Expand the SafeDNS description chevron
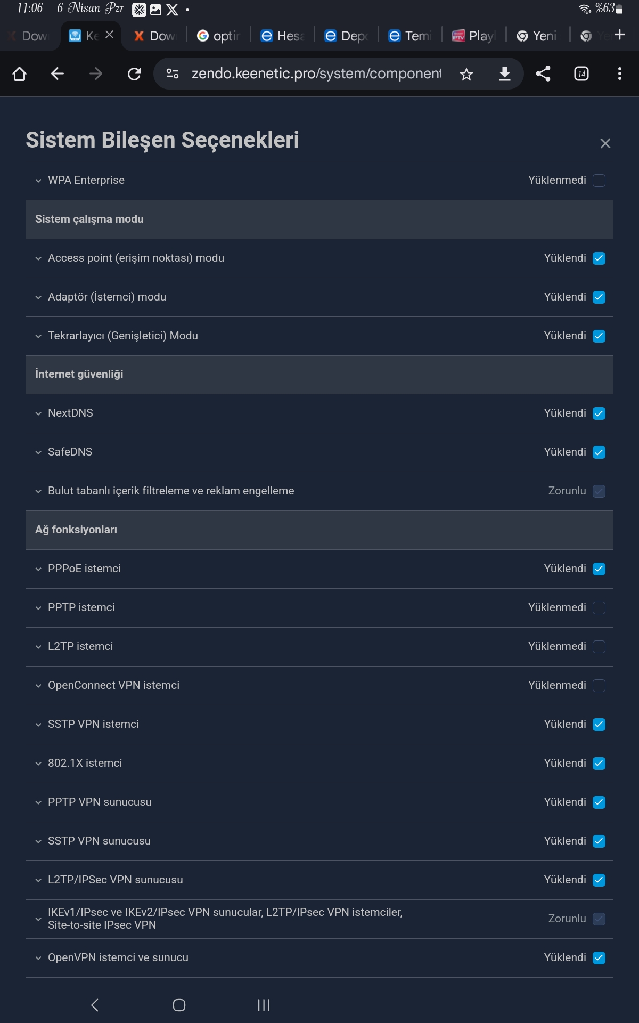639x1023 pixels. pos(38,452)
